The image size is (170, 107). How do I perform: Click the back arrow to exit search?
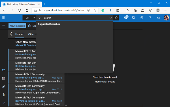(40, 18)
